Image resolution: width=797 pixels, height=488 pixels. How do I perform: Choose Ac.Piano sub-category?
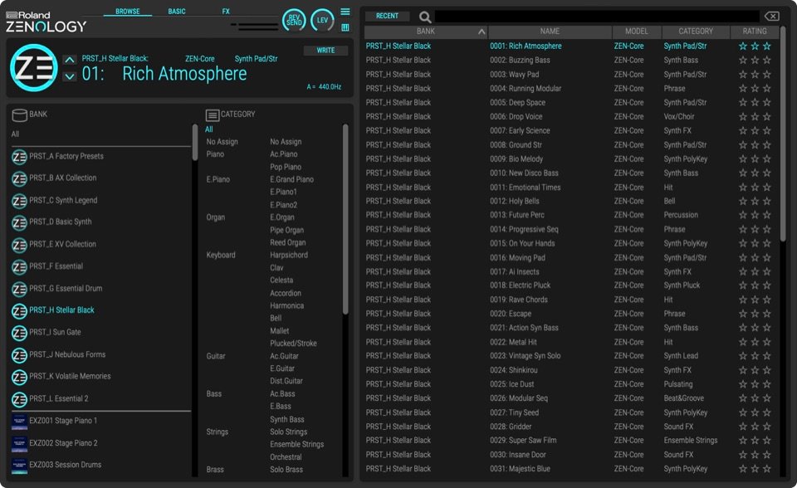tap(284, 154)
